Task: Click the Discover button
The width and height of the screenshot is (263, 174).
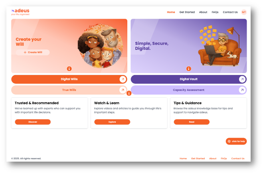Action: [x=33, y=122]
